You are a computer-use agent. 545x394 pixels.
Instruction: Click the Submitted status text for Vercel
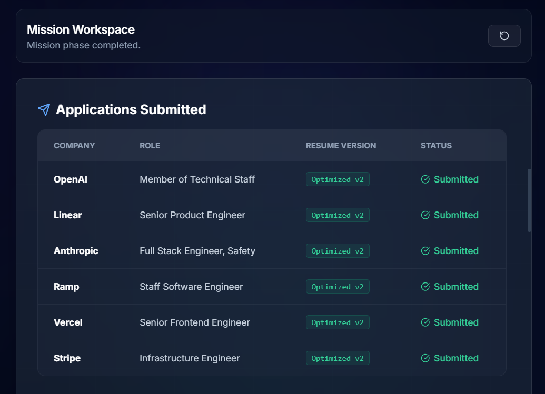click(x=456, y=322)
